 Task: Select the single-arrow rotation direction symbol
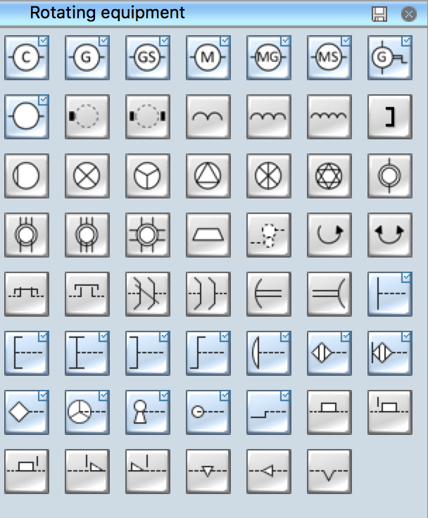(x=329, y=235)
